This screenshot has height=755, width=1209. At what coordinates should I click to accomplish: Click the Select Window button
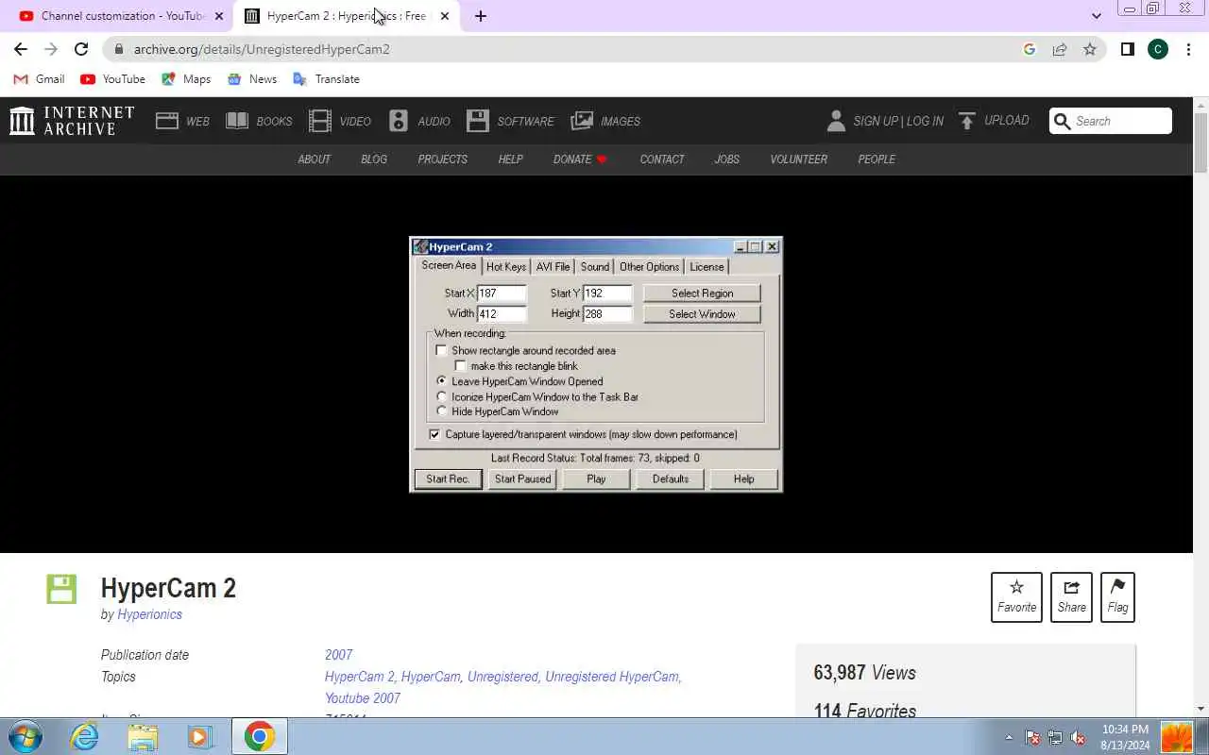(x=702, y=314)
